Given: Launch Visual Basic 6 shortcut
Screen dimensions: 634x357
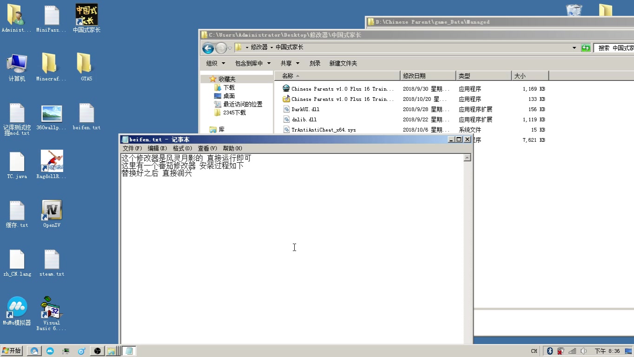Looking at the screenshot, I should pos(51,313).
